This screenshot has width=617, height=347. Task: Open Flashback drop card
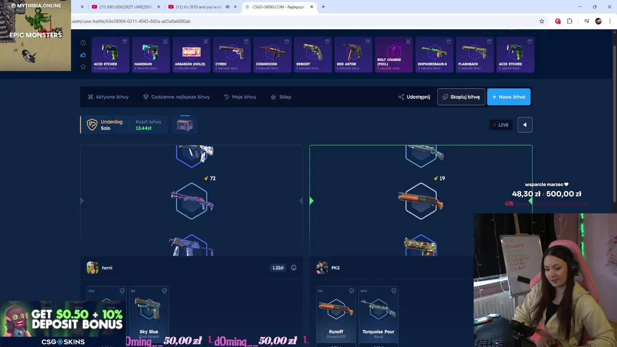tap(475, 54)
